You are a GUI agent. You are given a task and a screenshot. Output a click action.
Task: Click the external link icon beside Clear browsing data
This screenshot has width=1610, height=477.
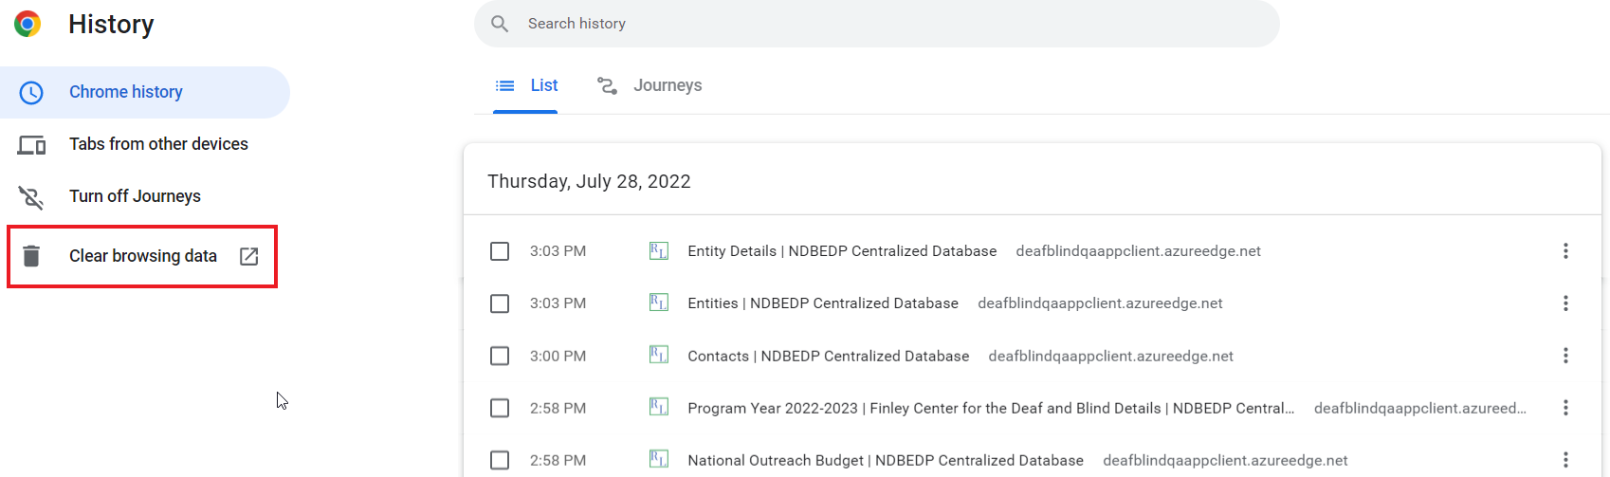[x=248, y=256]
